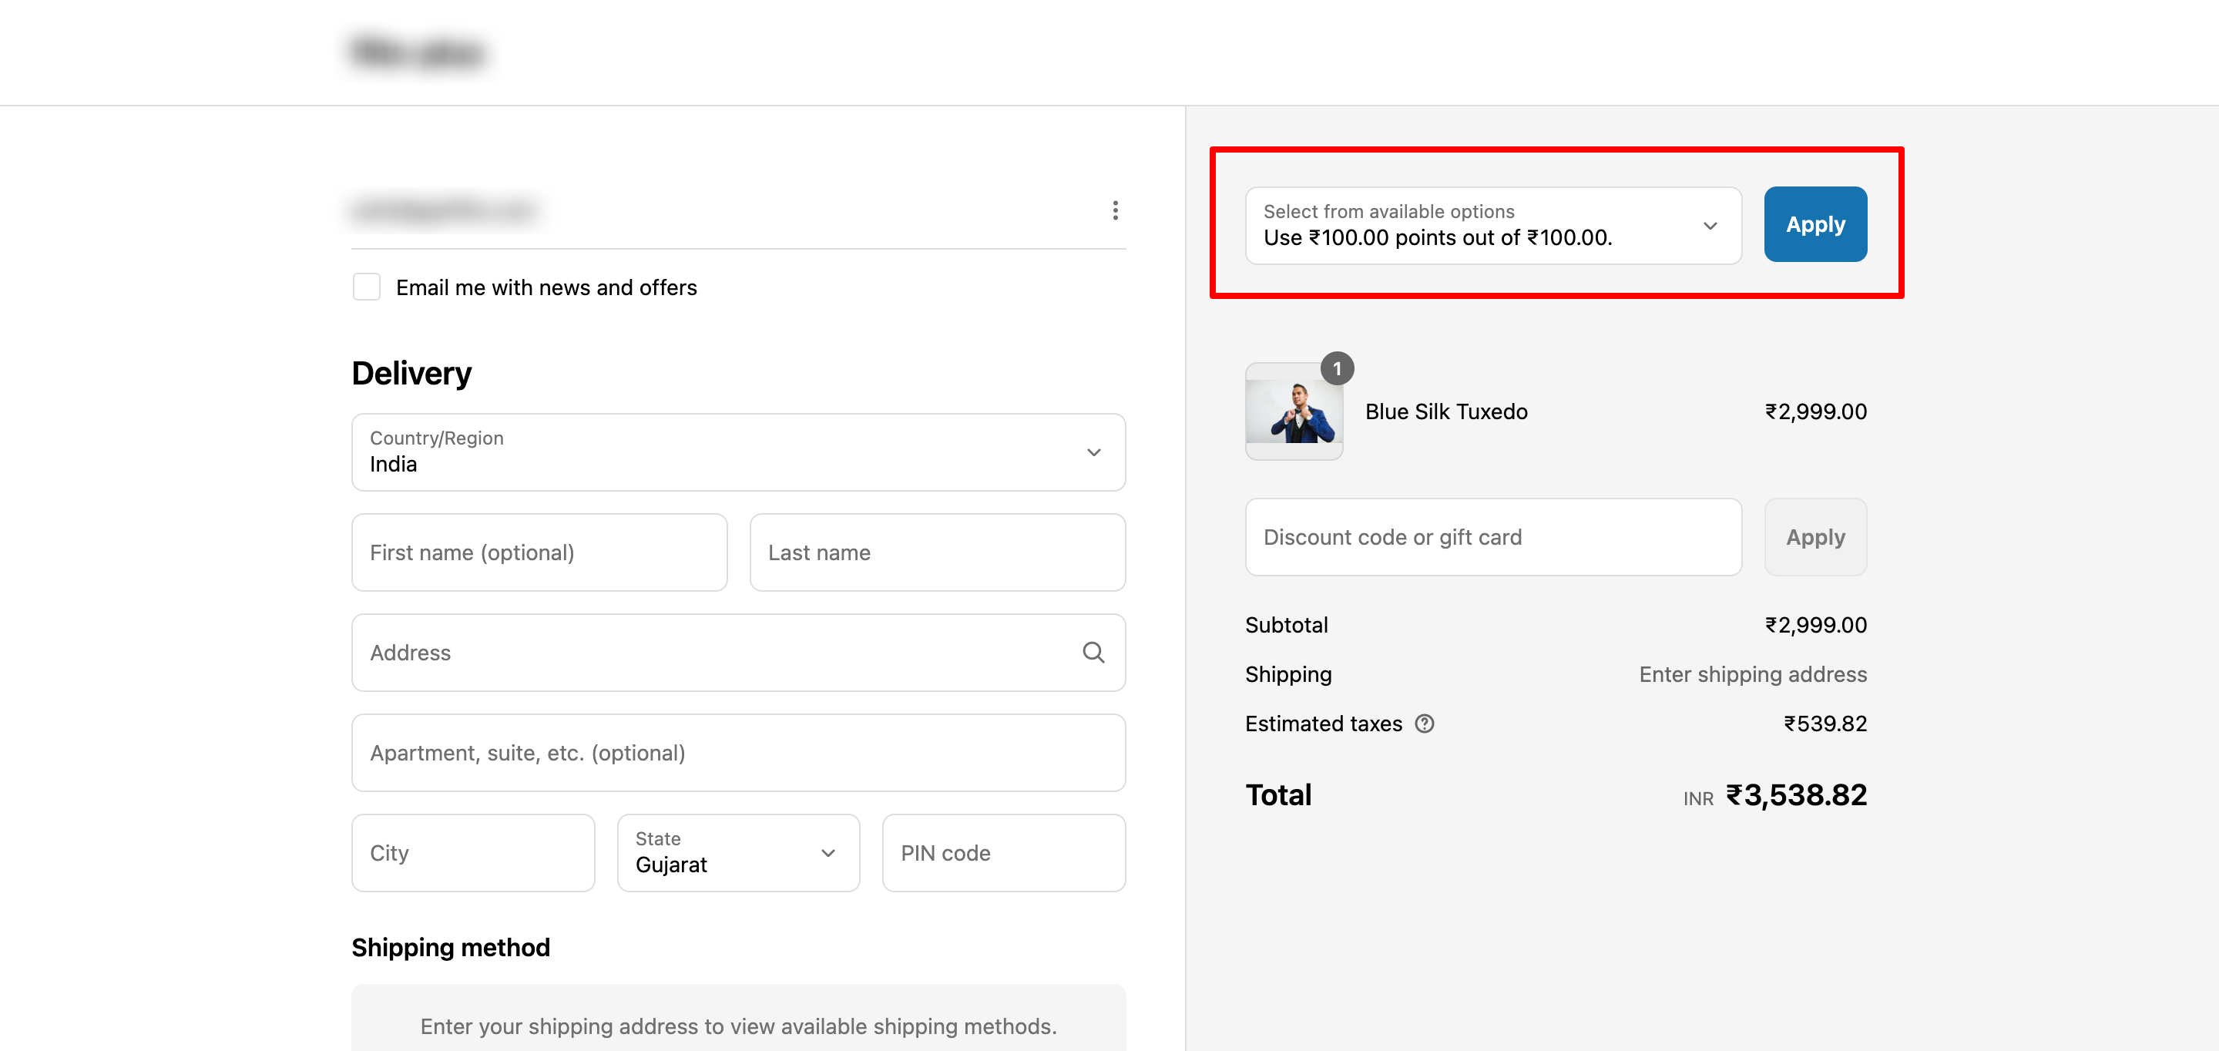
Task: Select the Last name input
Action: coord(936,552)
